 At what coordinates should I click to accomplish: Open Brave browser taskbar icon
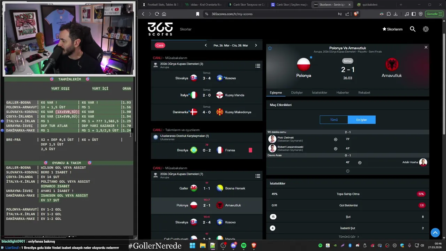[254, 245]
